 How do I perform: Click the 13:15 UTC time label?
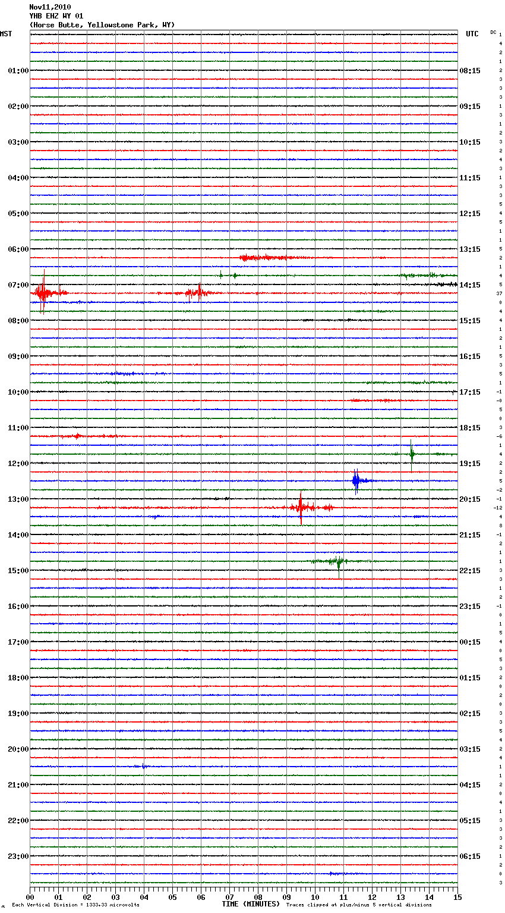(x=470, y=249)
